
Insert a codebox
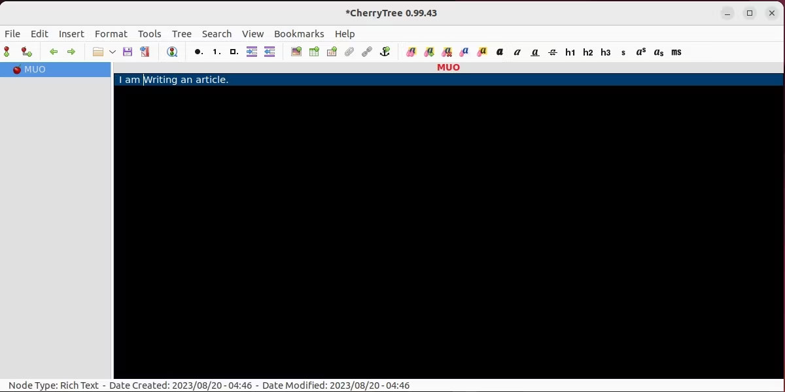pos(332,52)
